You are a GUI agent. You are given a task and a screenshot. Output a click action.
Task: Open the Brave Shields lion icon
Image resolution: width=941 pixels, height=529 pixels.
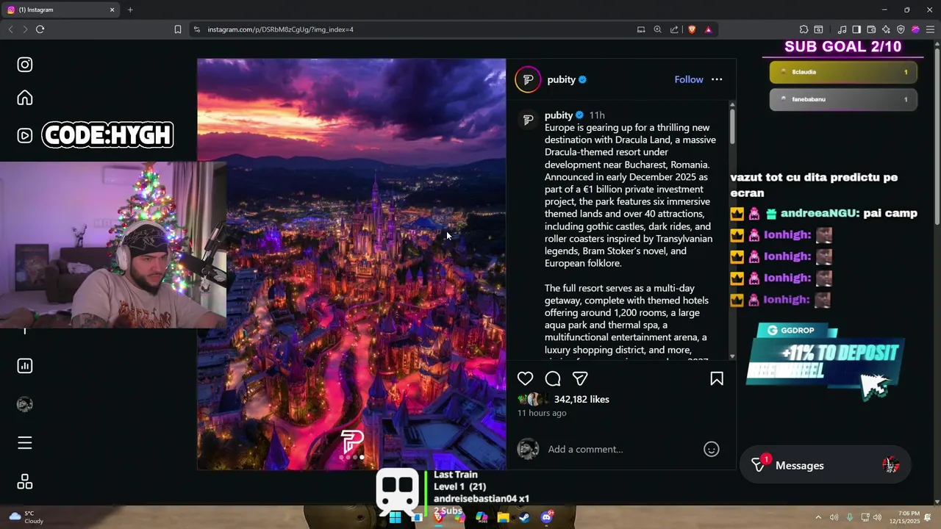692,29
